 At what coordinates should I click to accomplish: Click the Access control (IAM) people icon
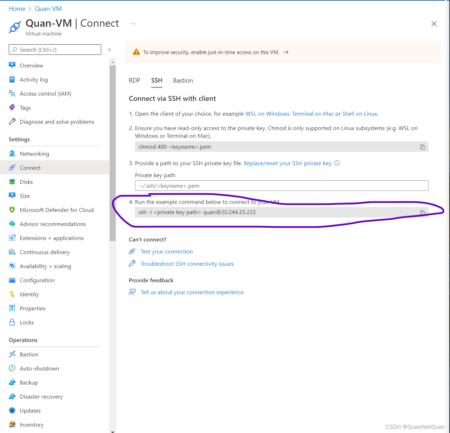(12, 93)
